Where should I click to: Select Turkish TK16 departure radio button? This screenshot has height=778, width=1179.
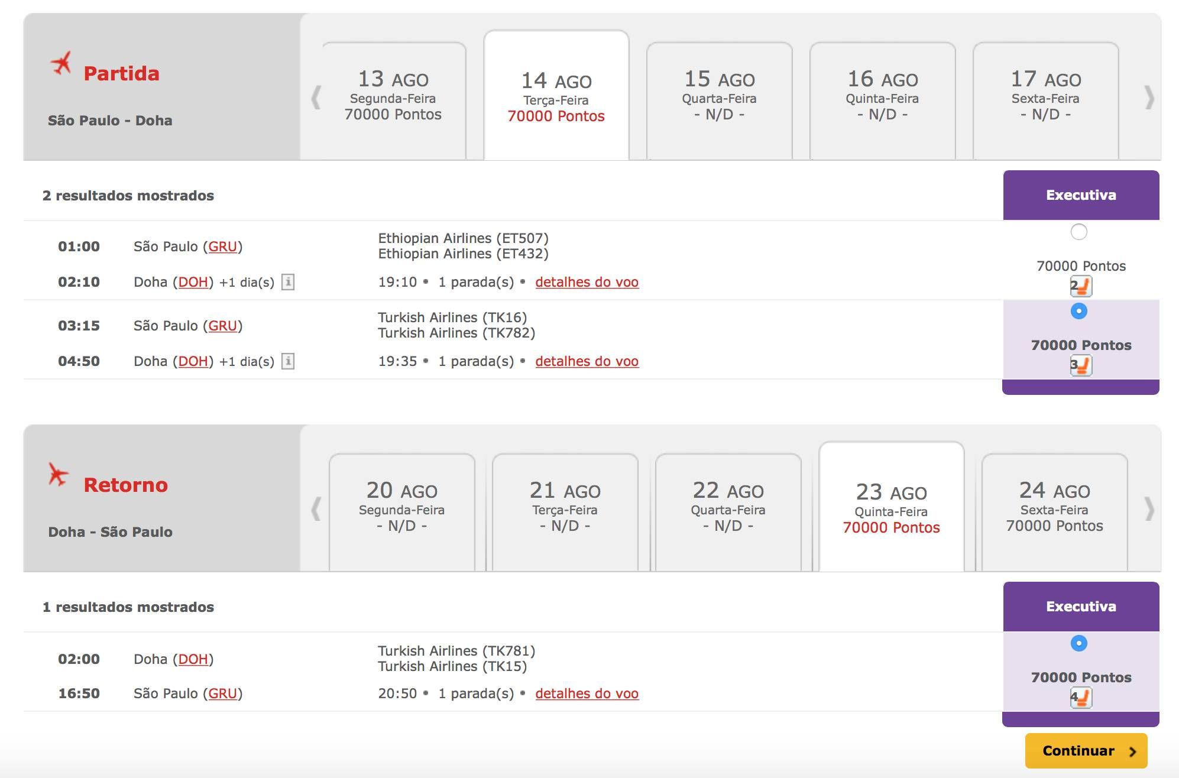[x=1079, y=311]
